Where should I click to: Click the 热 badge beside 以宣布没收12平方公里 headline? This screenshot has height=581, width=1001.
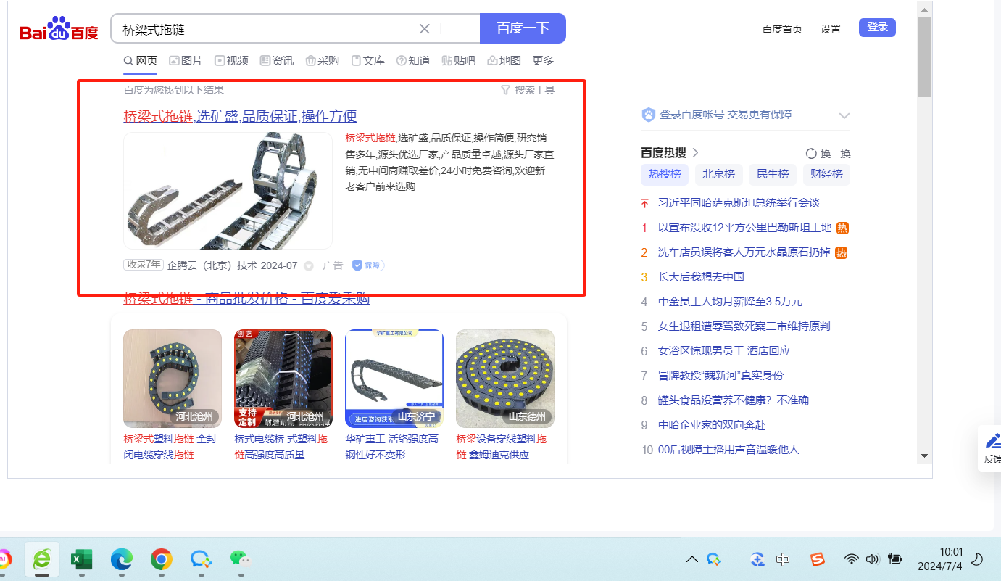[x=842, y=228]
